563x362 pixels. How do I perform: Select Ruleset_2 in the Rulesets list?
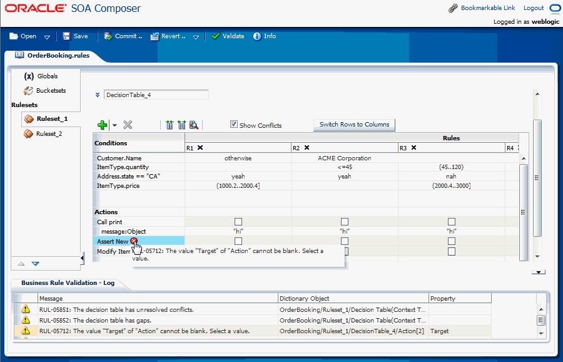(x=49, y=134)
